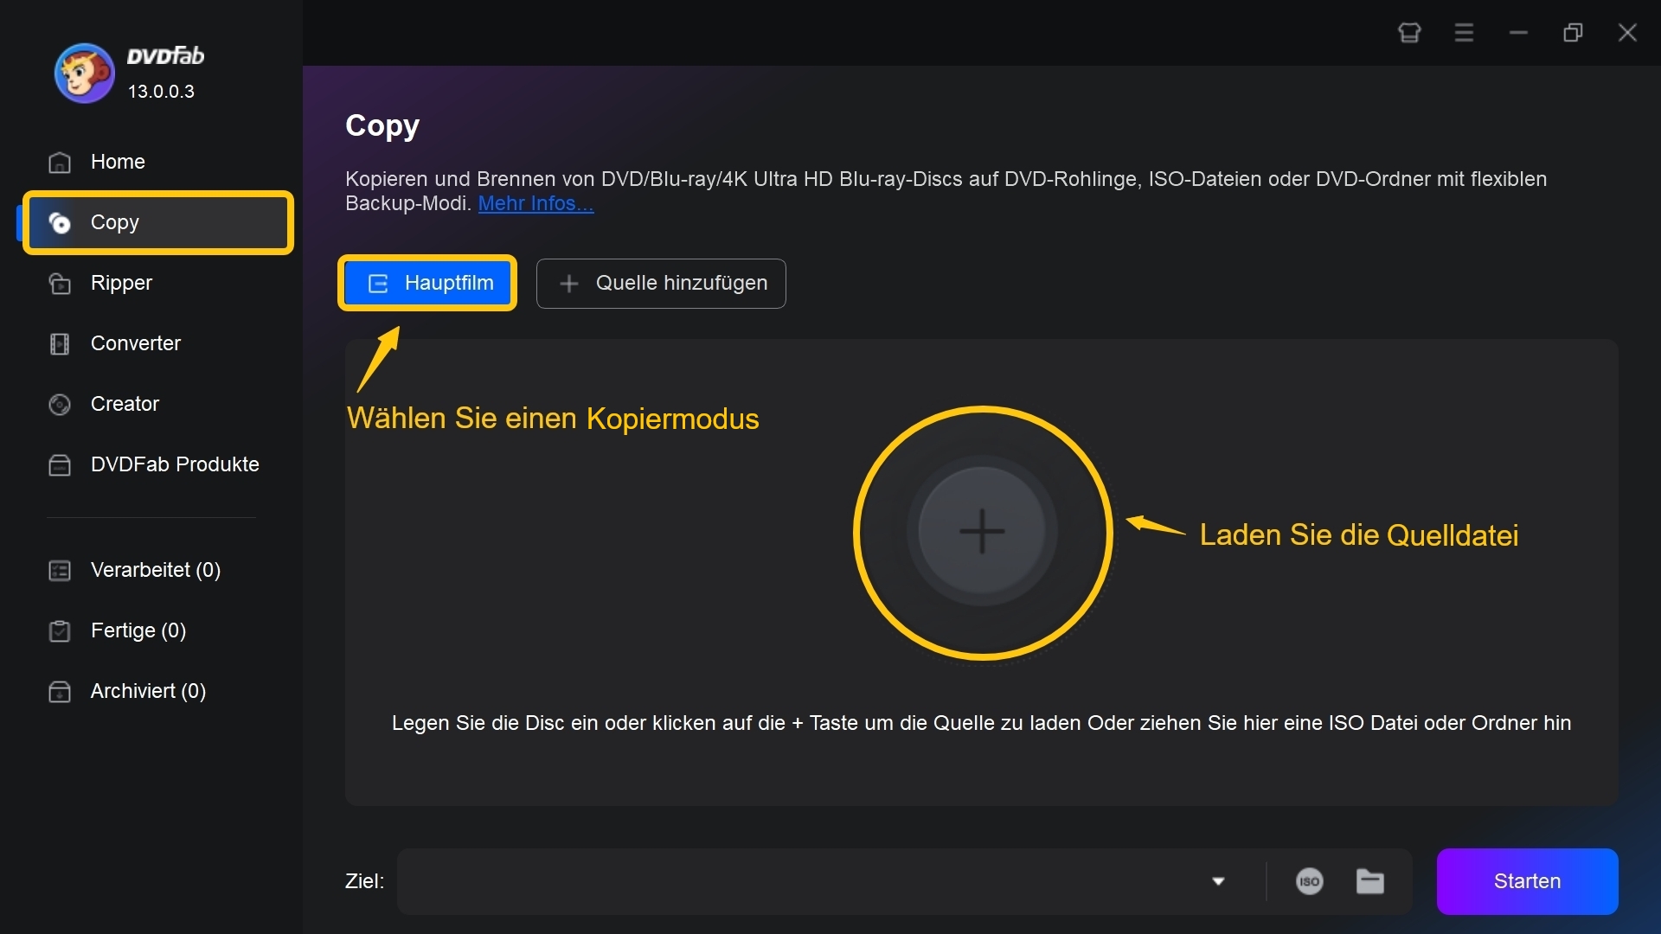
Task: Click the hamburger menu icon
Action: click(1464, 31)
